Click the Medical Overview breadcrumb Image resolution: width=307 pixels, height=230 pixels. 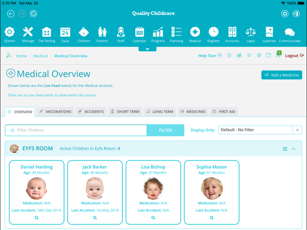71,56
